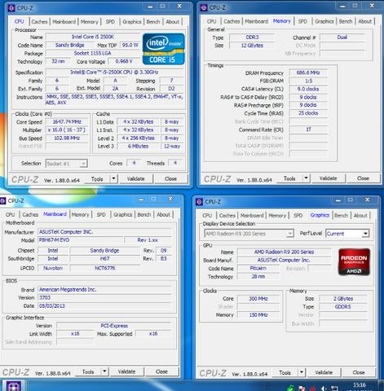Open the SPD tab in the CPU window
Screen dimensions: 384x391
[110, 22]
